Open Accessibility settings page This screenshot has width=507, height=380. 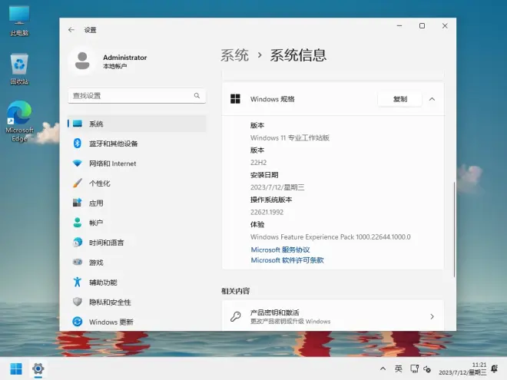point(103,283)
